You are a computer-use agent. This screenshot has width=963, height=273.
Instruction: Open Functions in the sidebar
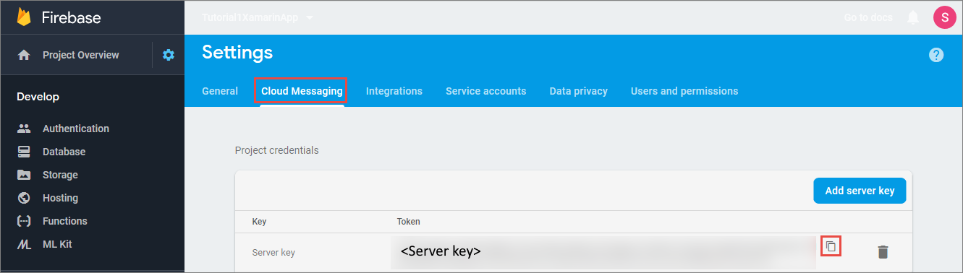pyautogui.click(x=65, y=221)
